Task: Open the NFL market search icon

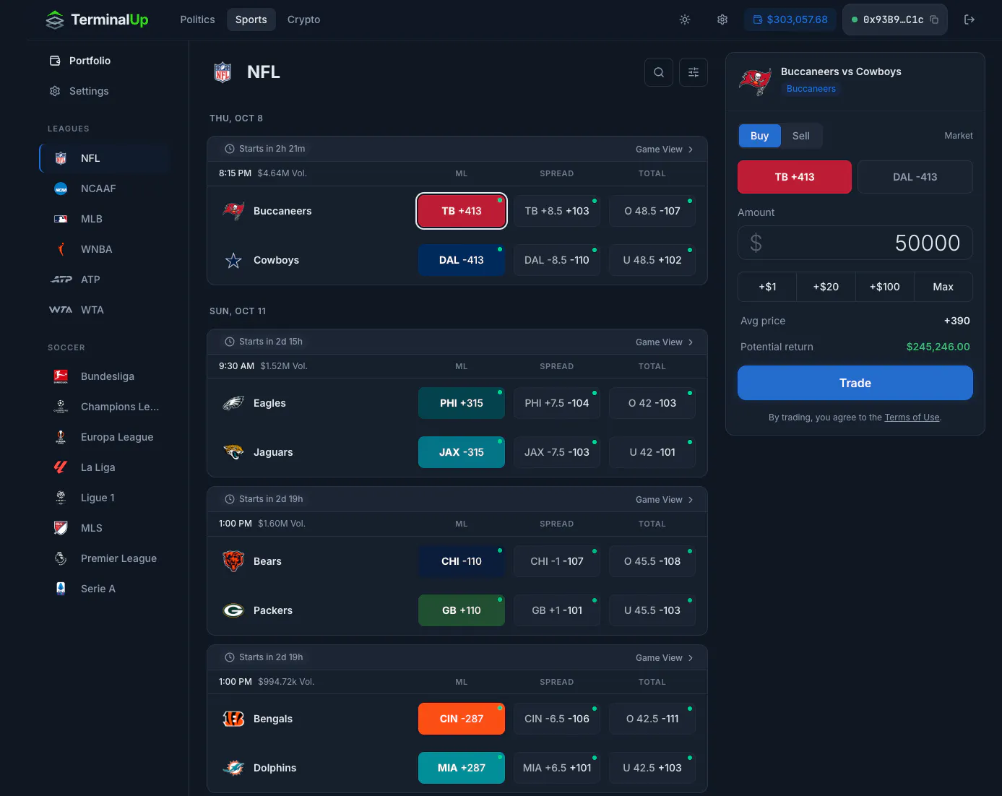Action: coord(659,72)
